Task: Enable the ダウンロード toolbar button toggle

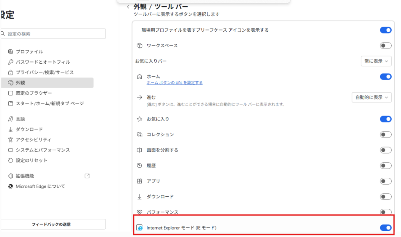Action: tap(385, 197)
